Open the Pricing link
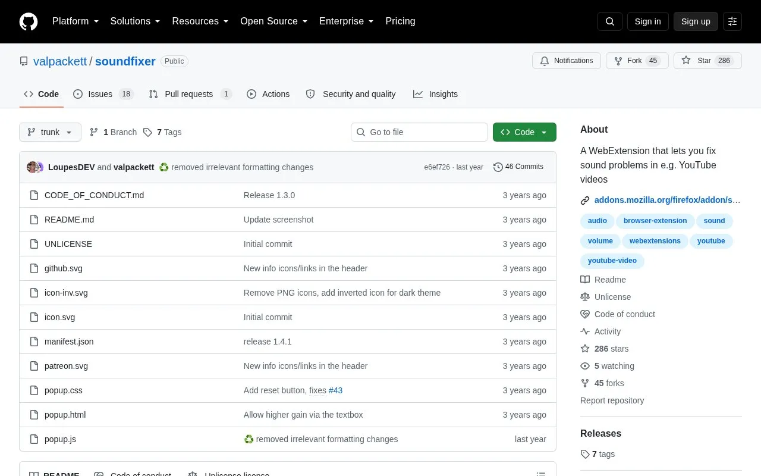The image size is (761, 476). coord(400,21)
